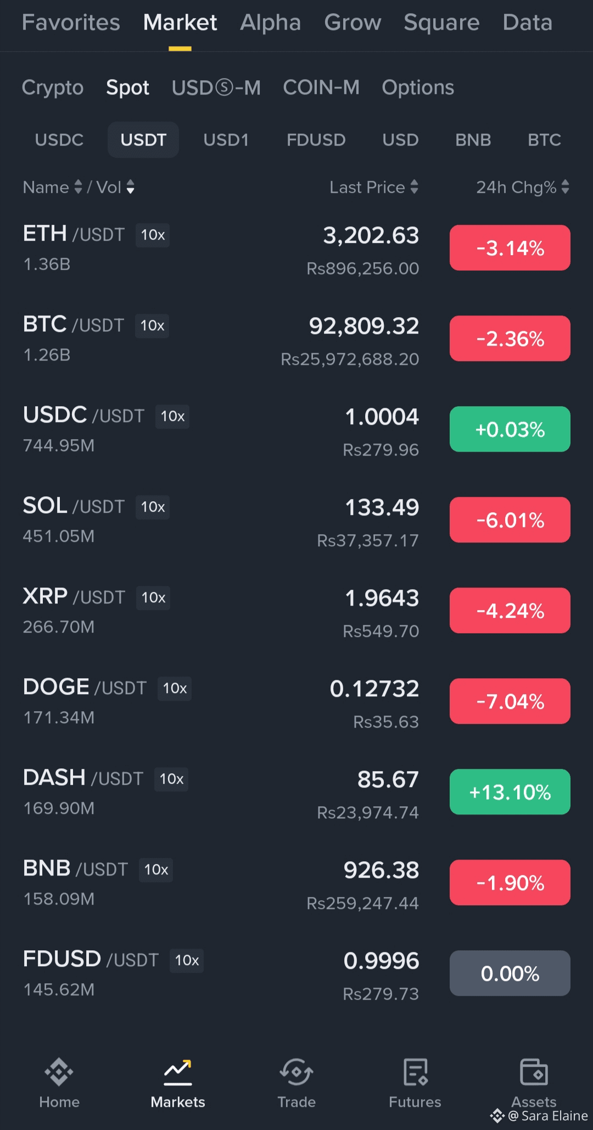This screenshot has height=1130, width=593.
Task: Click the grey FDUSD 0.00% badge
Action: coord(510,973)
